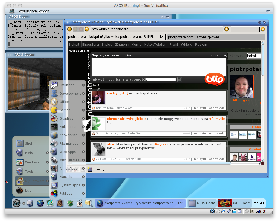Click the VirtualBox USB devices indicator
This screenshot has width=278, height=222.
(229, 211)
